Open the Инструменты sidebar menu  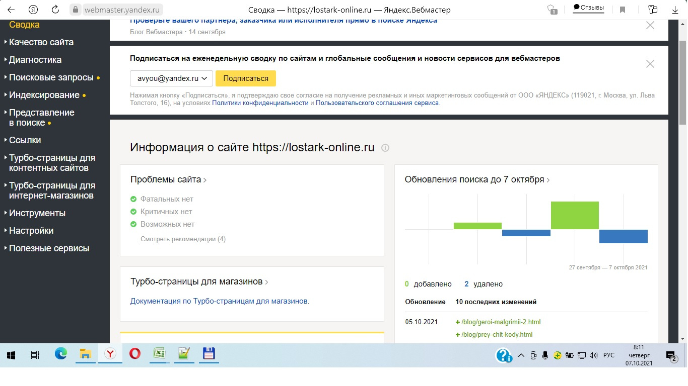click(37, 213)
